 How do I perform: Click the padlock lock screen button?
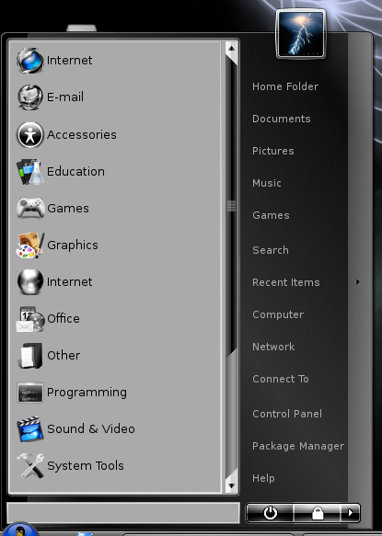[318, 513]
